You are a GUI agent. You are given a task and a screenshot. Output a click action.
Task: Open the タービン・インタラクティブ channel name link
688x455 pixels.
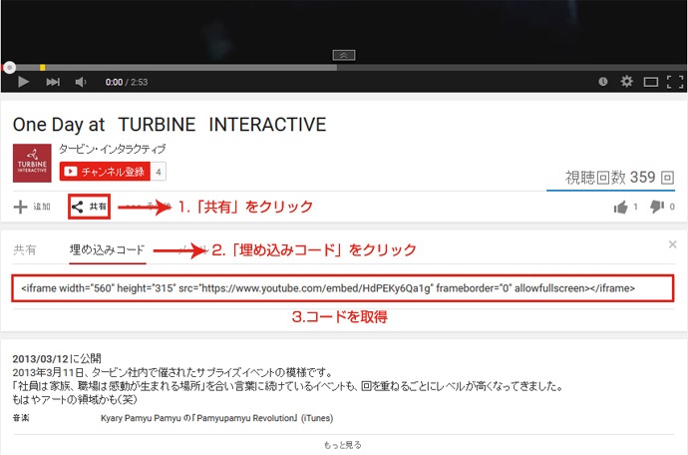(x=113, y=149)
